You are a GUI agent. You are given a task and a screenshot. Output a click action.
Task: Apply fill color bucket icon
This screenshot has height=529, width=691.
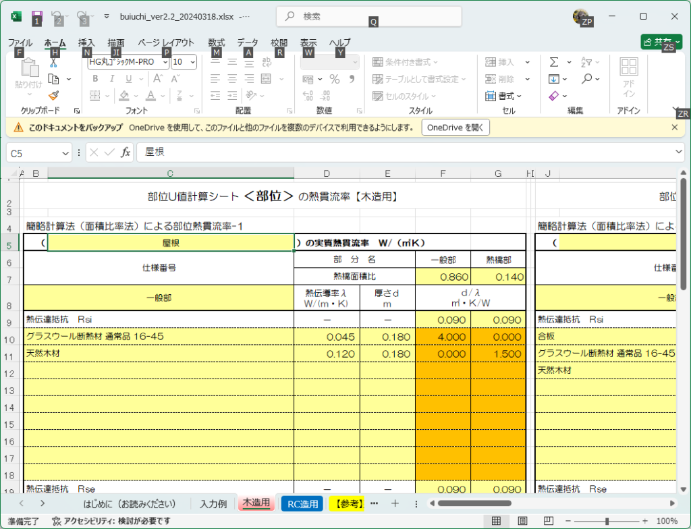124,96
